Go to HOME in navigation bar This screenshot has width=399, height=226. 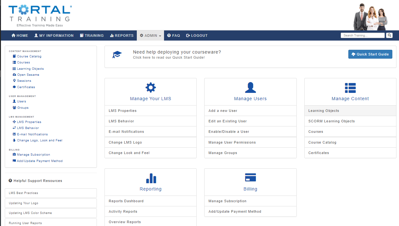pos(20,36)
